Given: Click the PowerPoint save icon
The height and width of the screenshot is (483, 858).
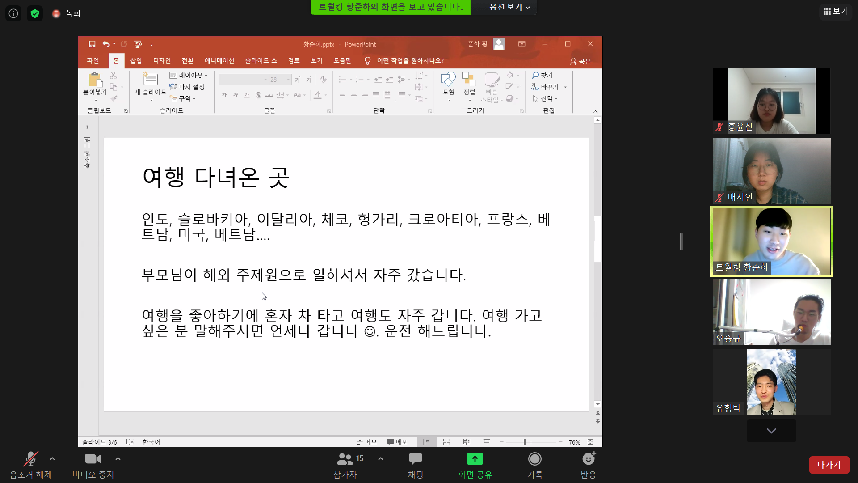Looking at the screenshot, I should [x=92, y=44].
